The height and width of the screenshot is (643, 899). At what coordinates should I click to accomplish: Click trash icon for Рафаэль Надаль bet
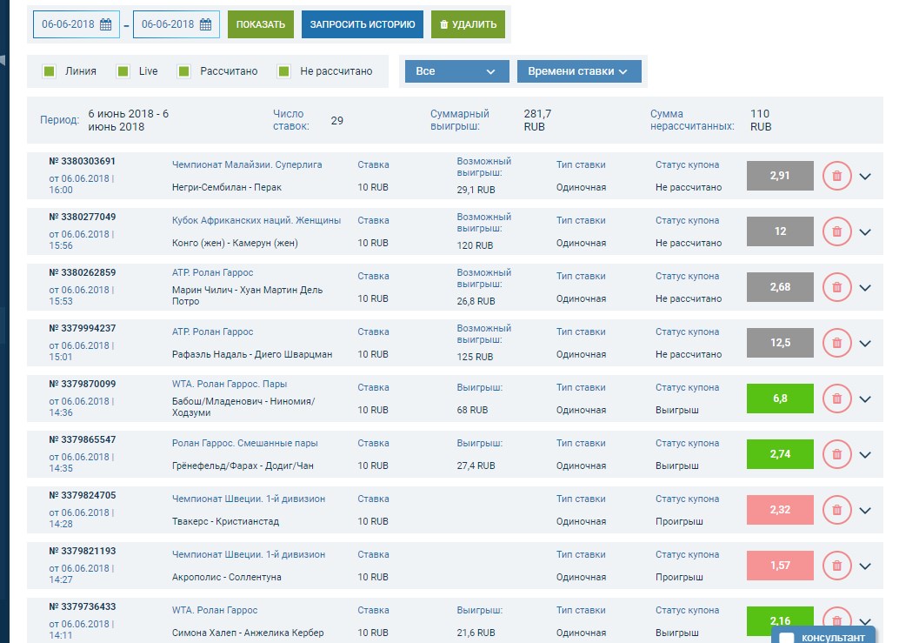(x=836, y=343)
